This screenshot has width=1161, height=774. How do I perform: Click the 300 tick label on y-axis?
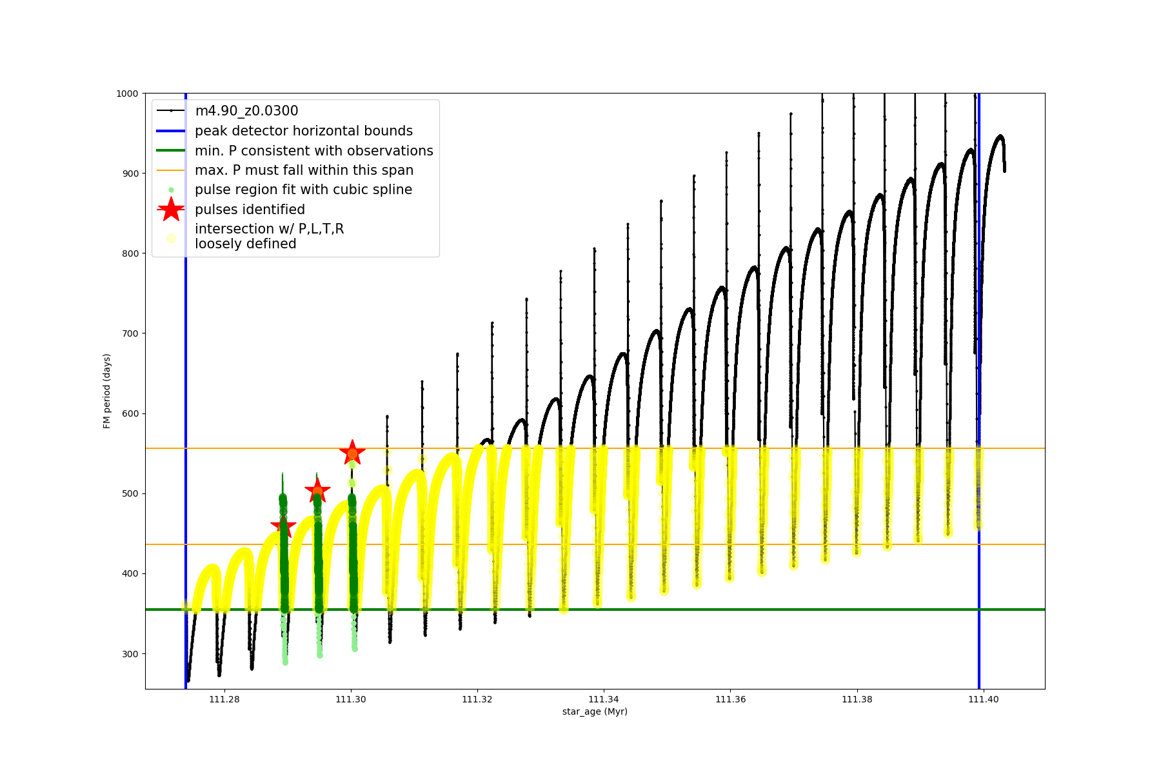(x=130, y=654)
